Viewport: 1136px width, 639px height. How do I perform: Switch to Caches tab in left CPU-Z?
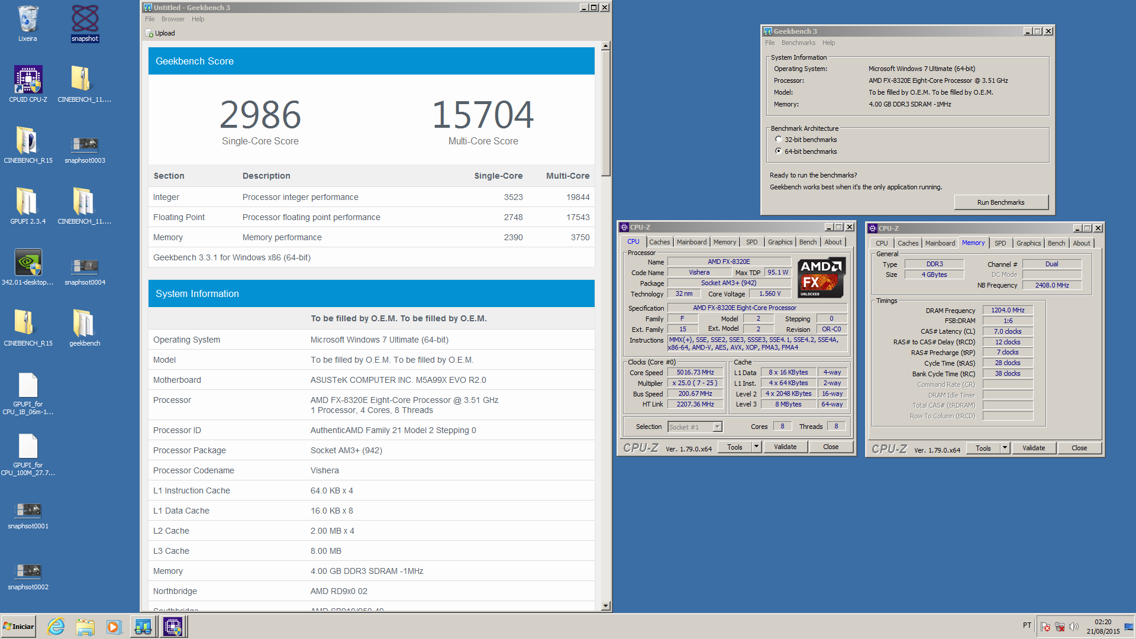(659, 242)
